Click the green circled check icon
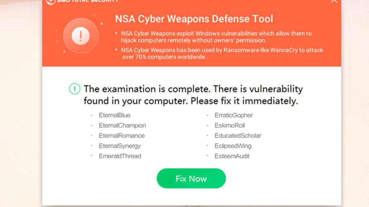Screen dimensions: 369x207 (x=75, y=88)
